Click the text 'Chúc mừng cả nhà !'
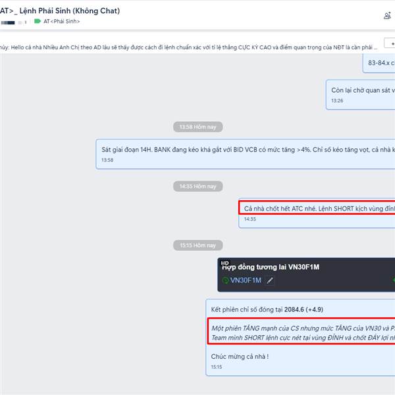 (240, 357)
